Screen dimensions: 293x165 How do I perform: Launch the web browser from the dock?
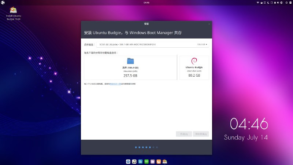click(128, 162)
